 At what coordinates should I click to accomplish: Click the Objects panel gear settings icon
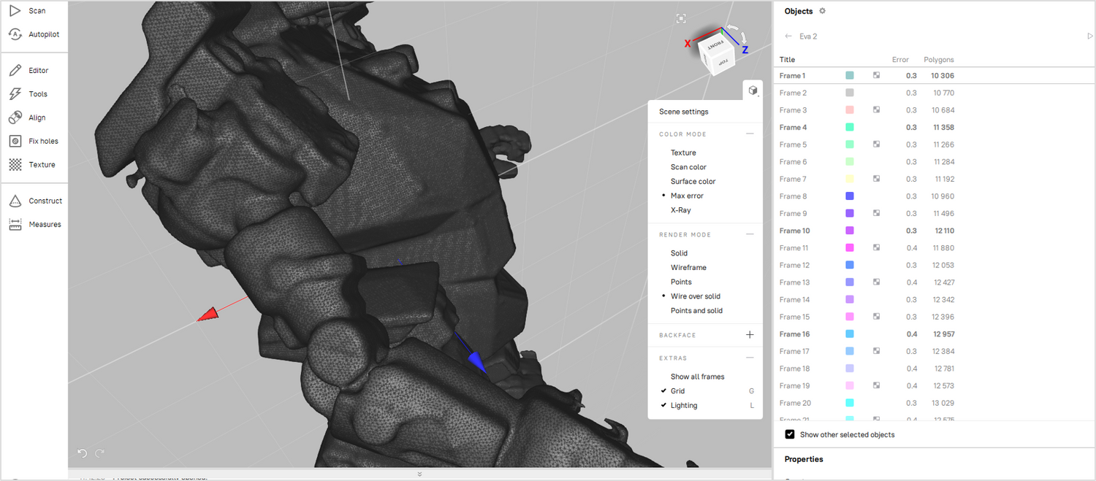(x=822, y=11)
